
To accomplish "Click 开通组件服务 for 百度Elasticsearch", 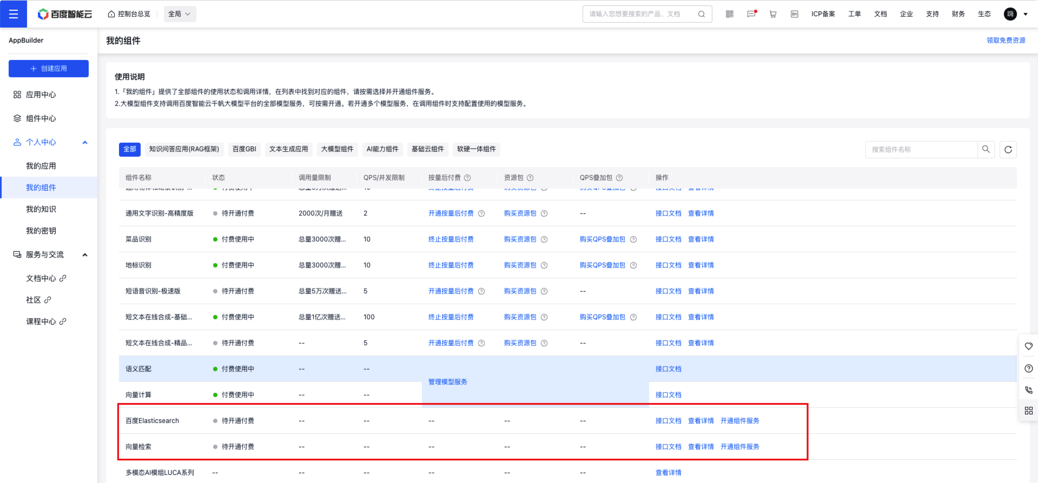I will [x=740, y=421].
